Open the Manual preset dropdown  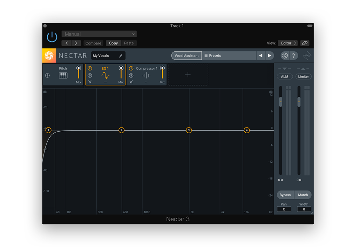tap(99, 34)
